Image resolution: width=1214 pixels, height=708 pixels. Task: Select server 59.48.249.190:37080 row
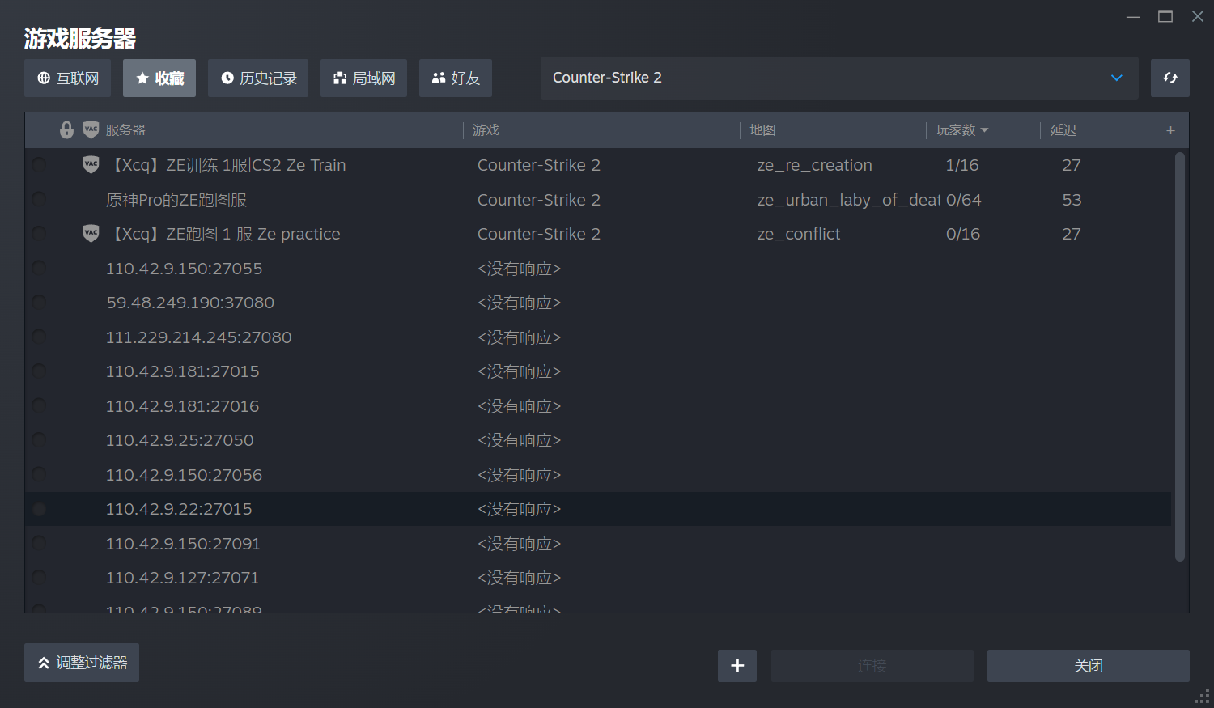click(190, 303)
